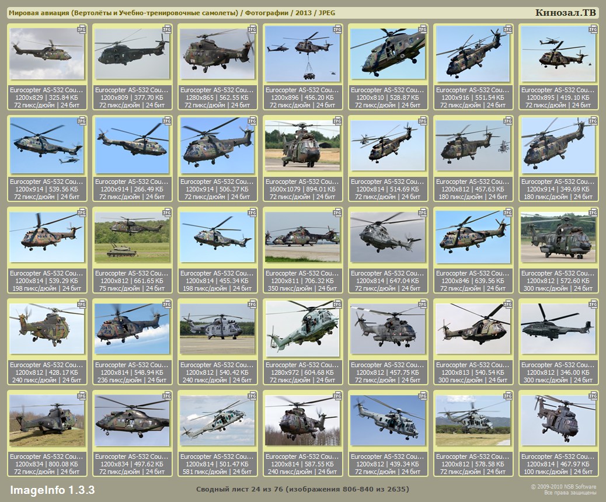Click the JPG icon on the 661.65 КБ tile

pos(167,212)
